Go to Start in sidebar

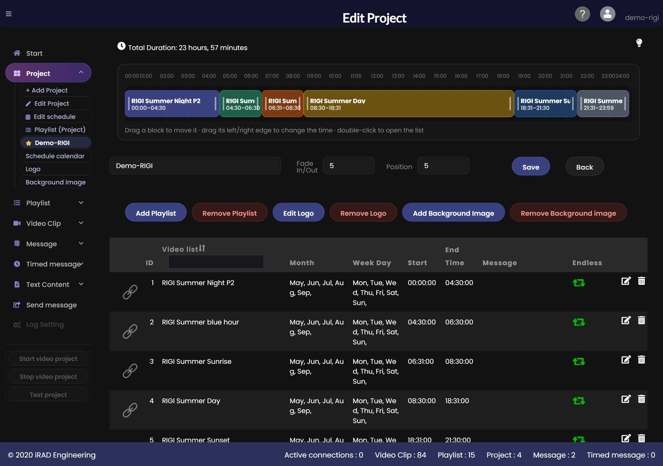click(x=34, y=53)
